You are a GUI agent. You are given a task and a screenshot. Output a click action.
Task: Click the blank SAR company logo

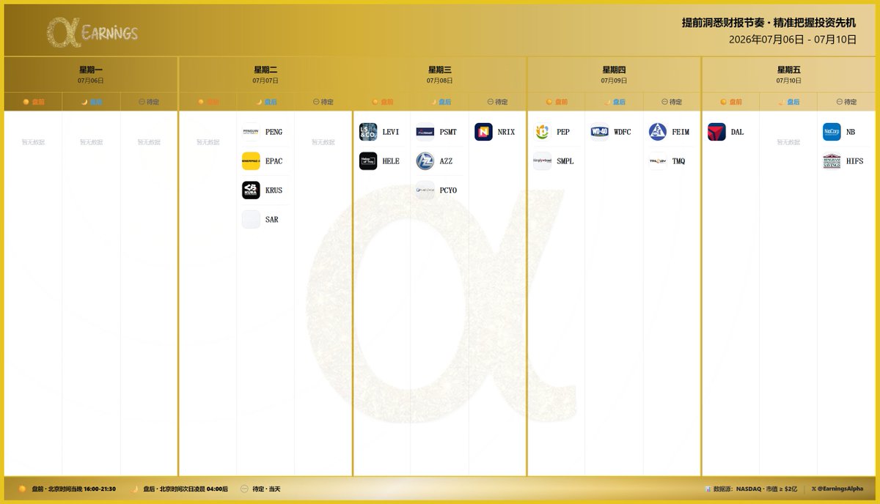click(x=251, y=220)
